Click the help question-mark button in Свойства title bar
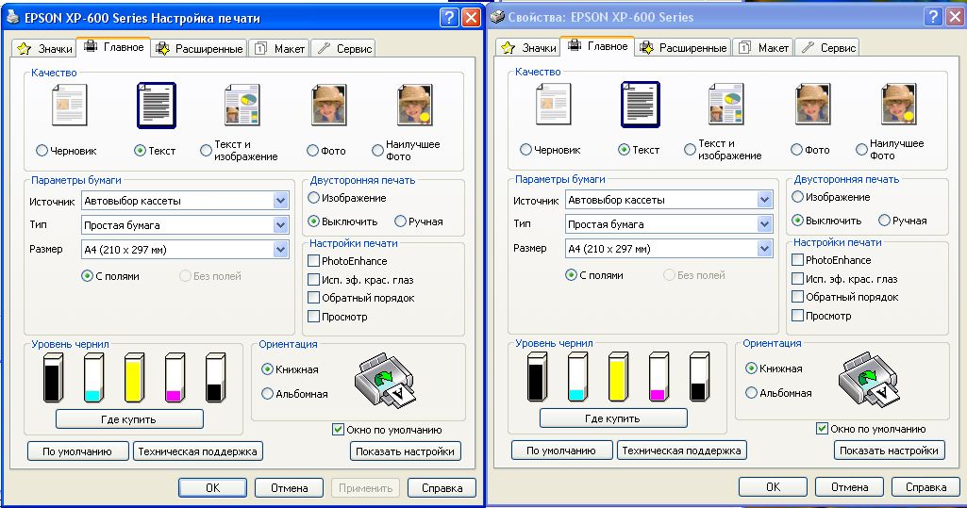 coord(933,17)
